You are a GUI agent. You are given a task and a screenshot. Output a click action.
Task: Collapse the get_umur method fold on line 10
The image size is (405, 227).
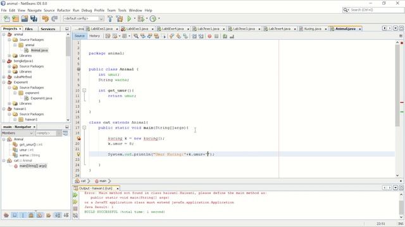[84, 90]
